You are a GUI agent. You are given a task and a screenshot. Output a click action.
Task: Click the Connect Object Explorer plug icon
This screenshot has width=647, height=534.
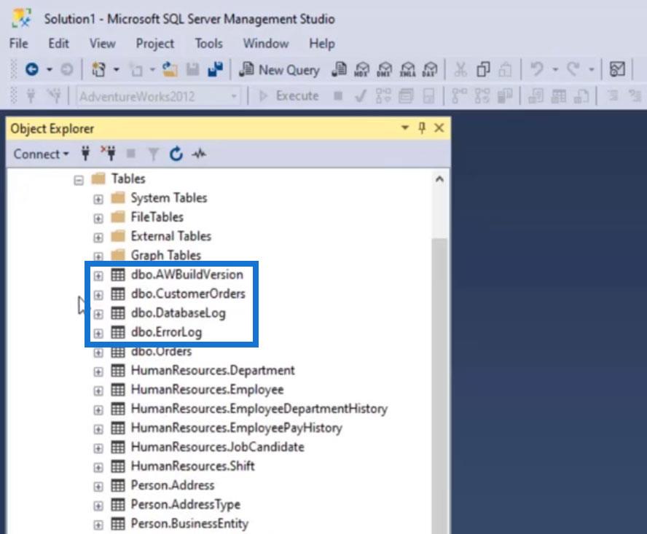point(85,154)
